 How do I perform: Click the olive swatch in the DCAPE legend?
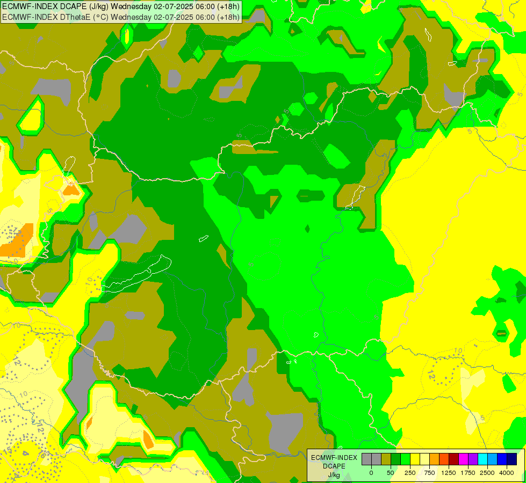(x=386, y=459)
